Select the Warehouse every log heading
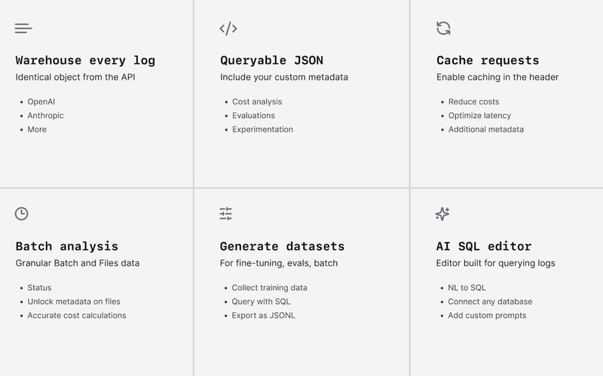 coord(85,60)
